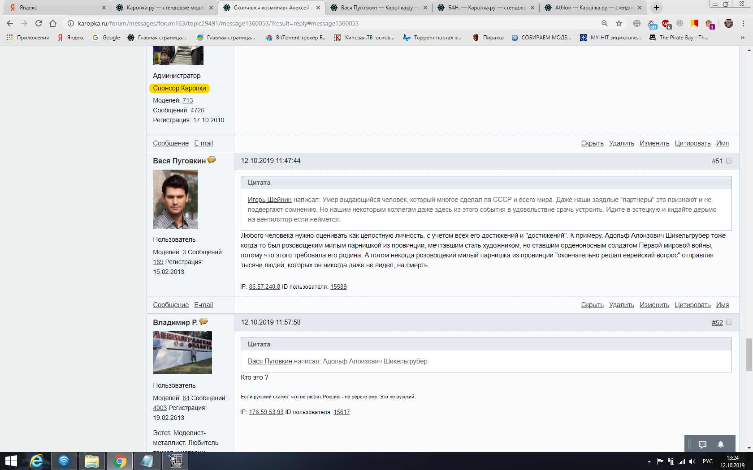Reload the page with the refresh icon
753x470 pixels.
click(x=39, y=23)
